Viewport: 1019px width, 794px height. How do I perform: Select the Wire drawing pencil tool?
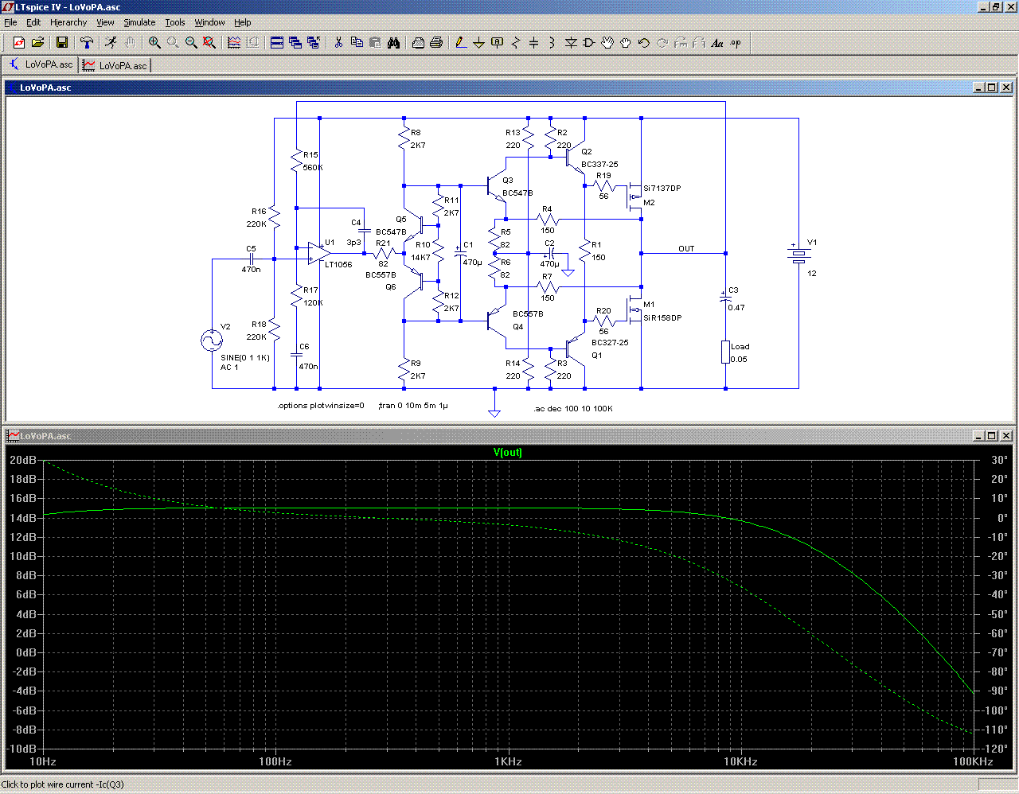(460, 43)
